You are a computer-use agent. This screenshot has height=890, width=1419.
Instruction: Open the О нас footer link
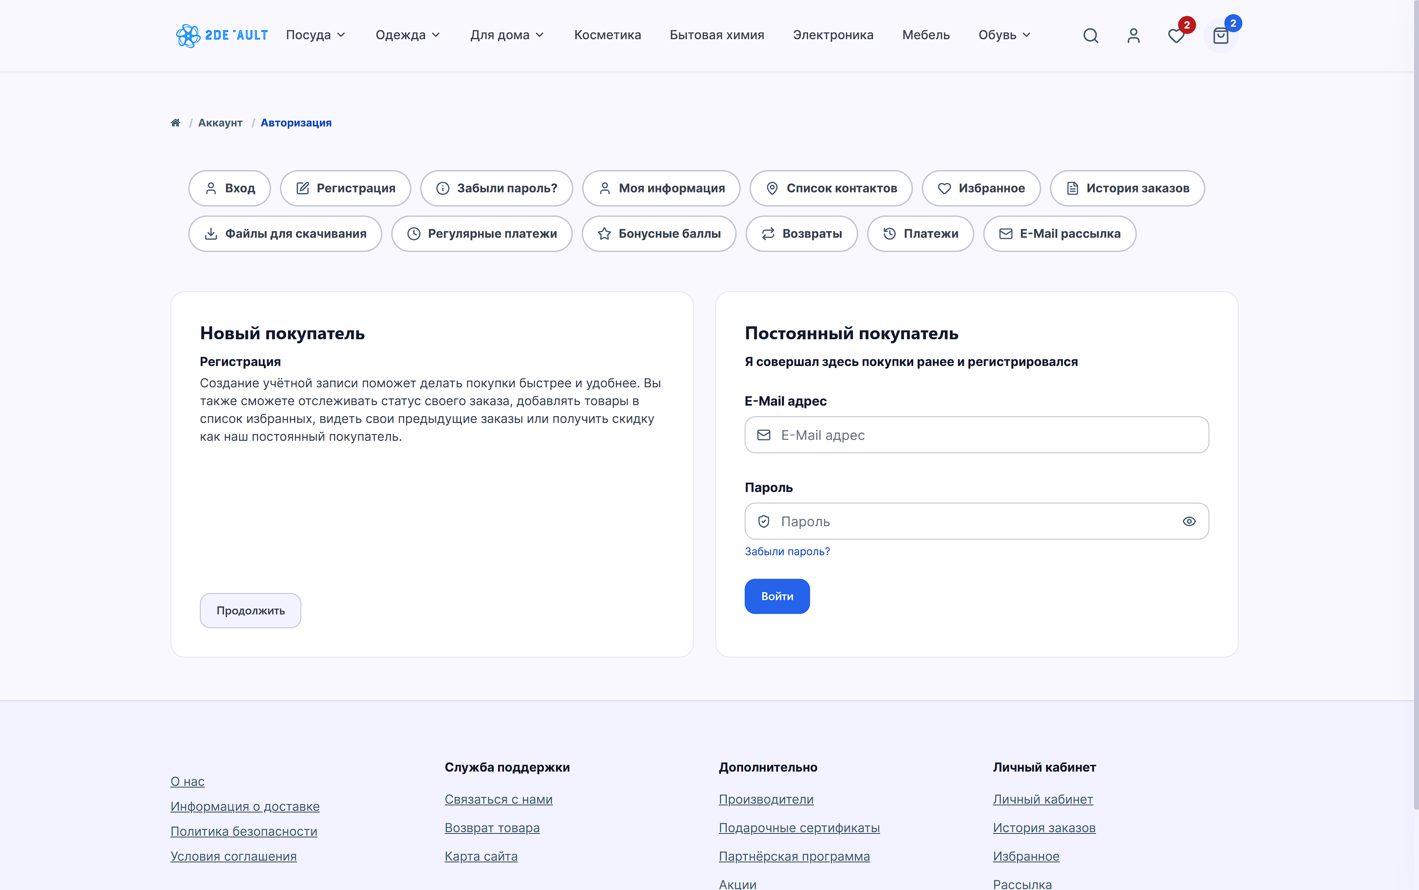[188, 782]
